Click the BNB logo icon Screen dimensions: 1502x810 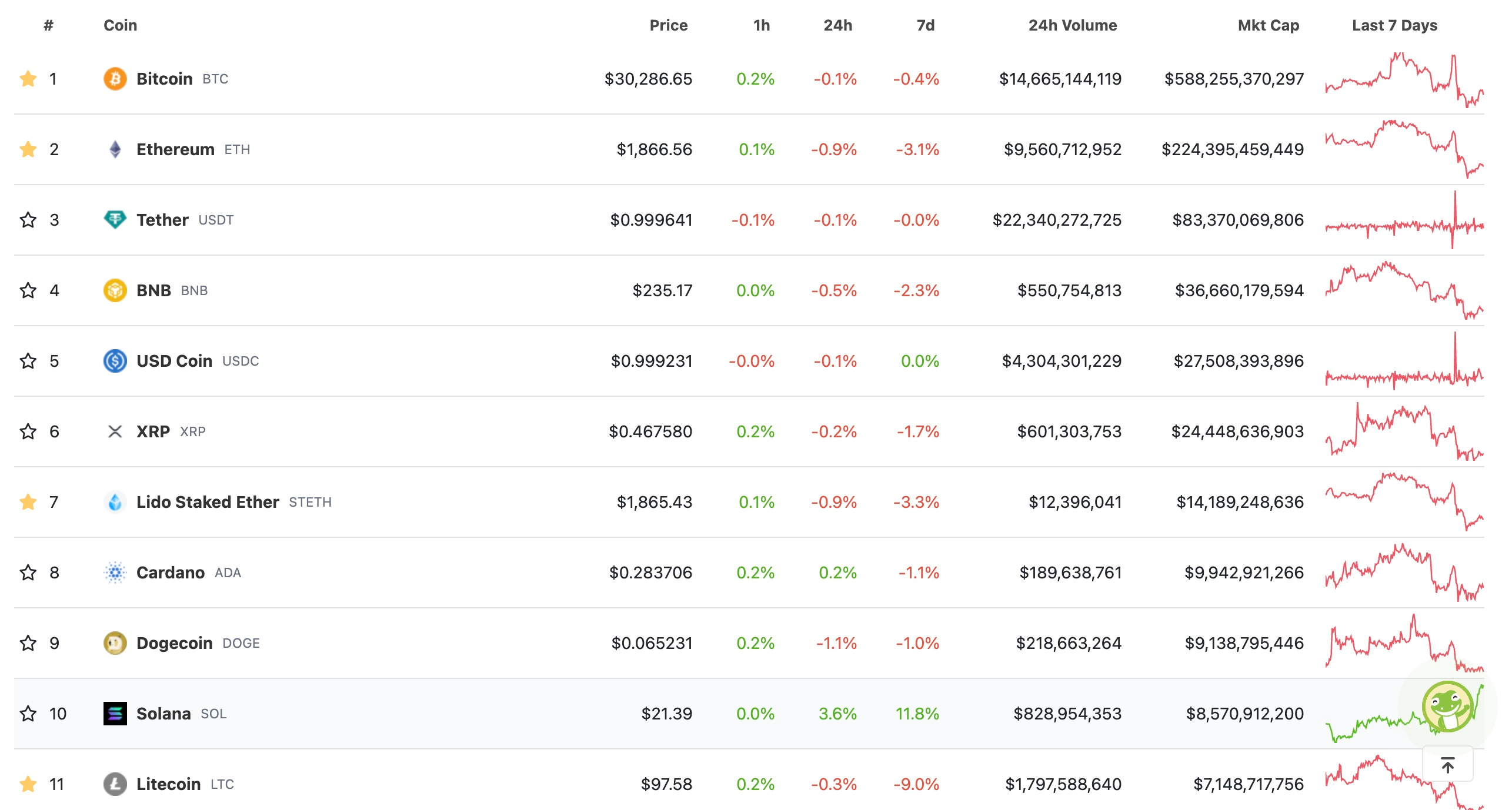pyautogui.click(x=115, y=290)
